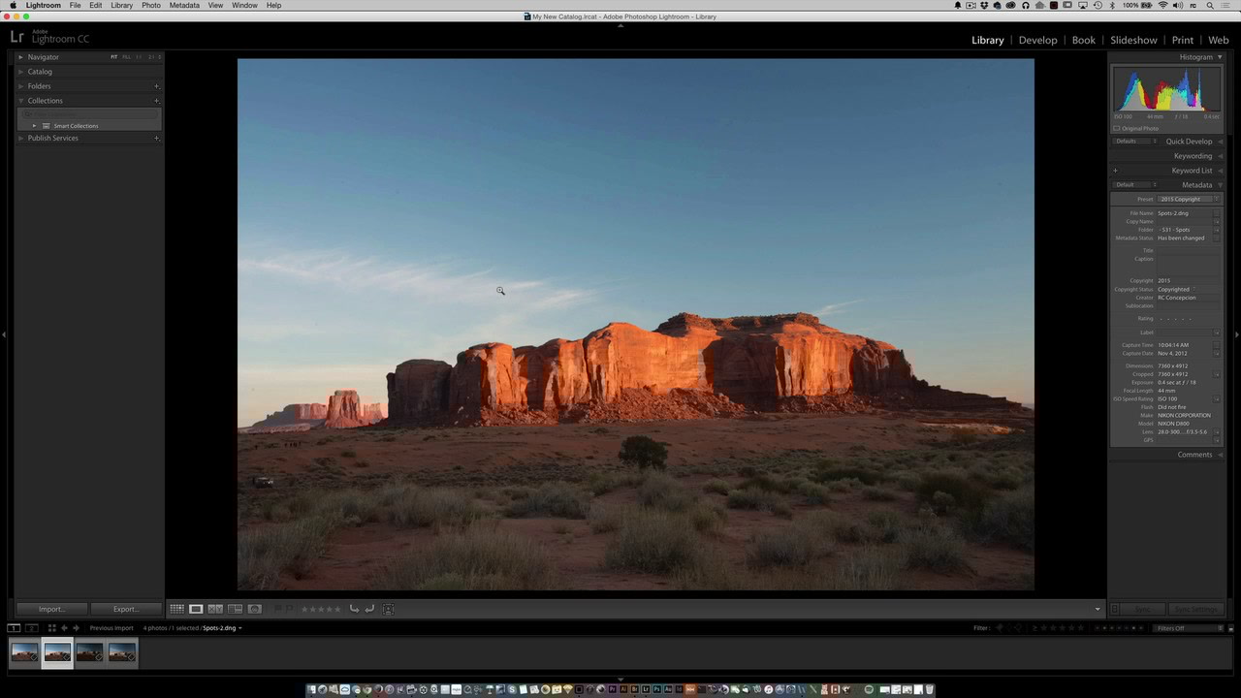Viewport: 1241px width, 698px height.
Task: Click the Import button
Action: 50,608
